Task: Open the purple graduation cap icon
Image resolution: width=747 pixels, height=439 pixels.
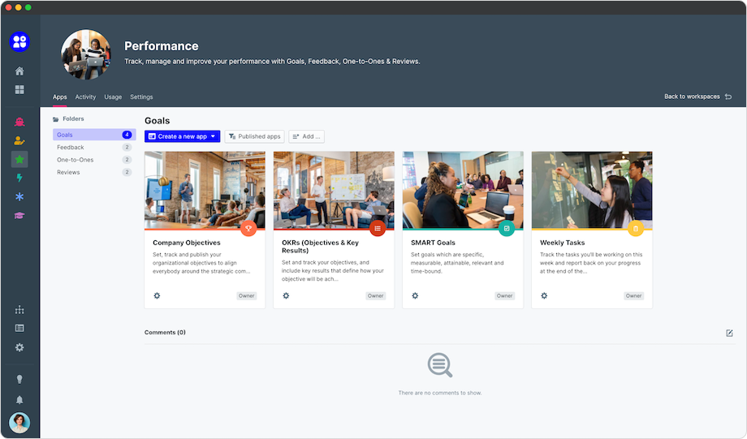Action: (x=19, y=216)
